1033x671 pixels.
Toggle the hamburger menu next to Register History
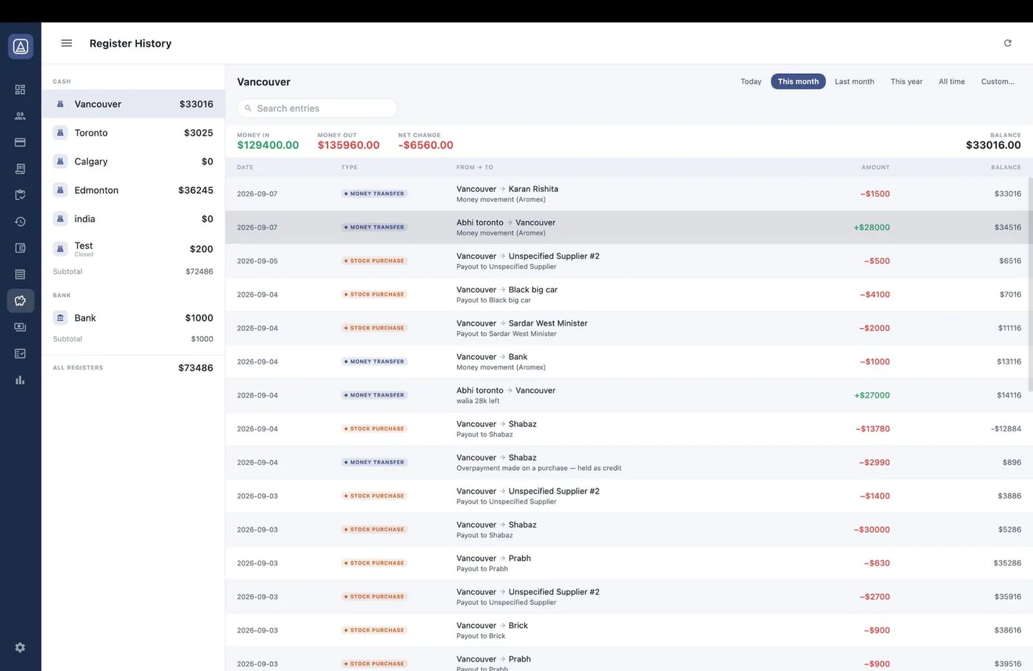tap(67, 43)
